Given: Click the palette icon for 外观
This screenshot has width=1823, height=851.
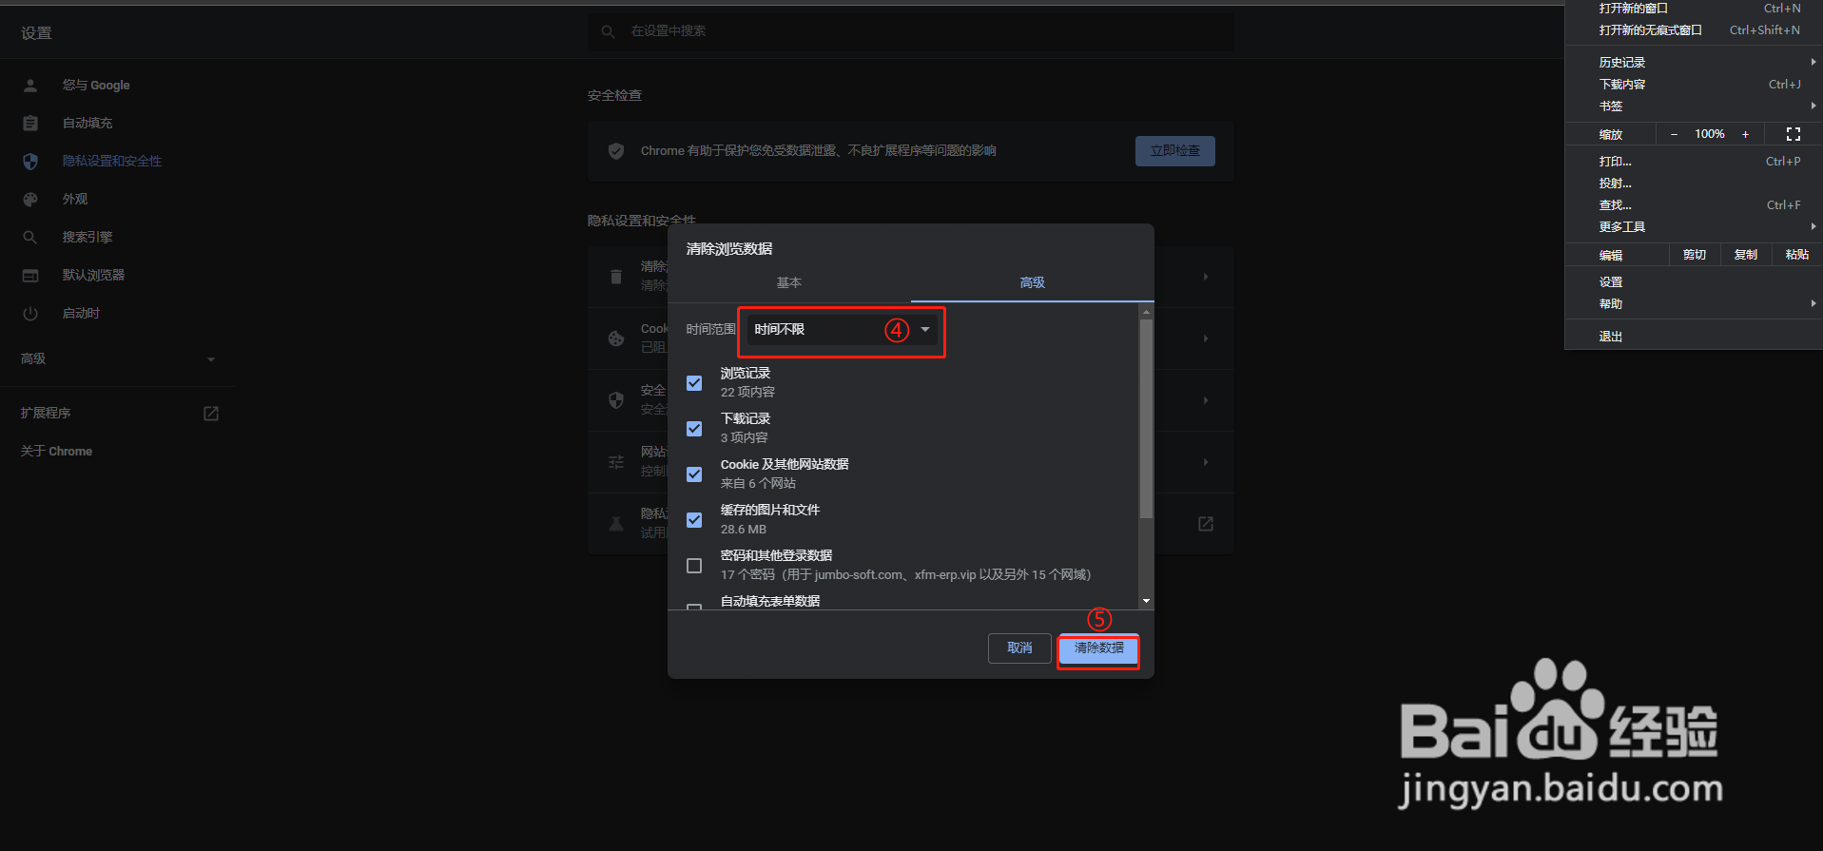Looking at the screenshot, I should pyautogui.click(x=30, y=200).
